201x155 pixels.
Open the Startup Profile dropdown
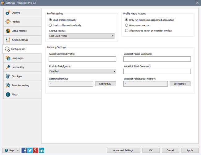[x=82, y=36]
